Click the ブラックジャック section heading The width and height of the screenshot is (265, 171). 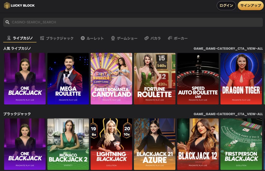[x=17, y=114]
